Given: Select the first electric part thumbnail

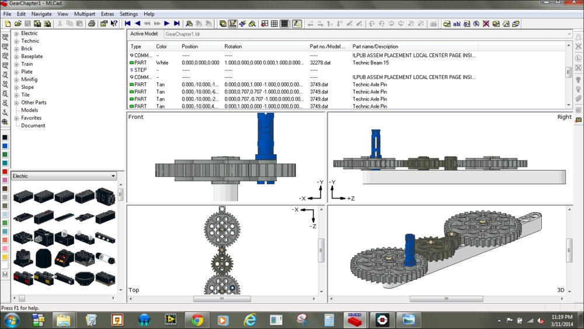Looking at the screenshot, I should click(23, 196).
